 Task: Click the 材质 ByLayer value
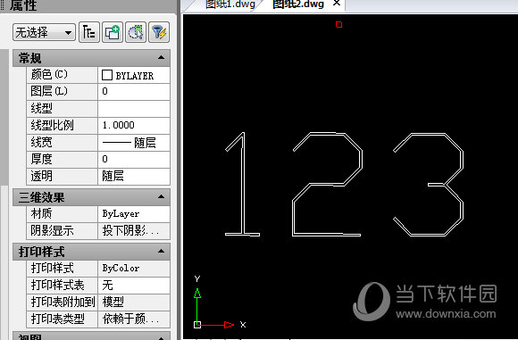click(134, 214)
